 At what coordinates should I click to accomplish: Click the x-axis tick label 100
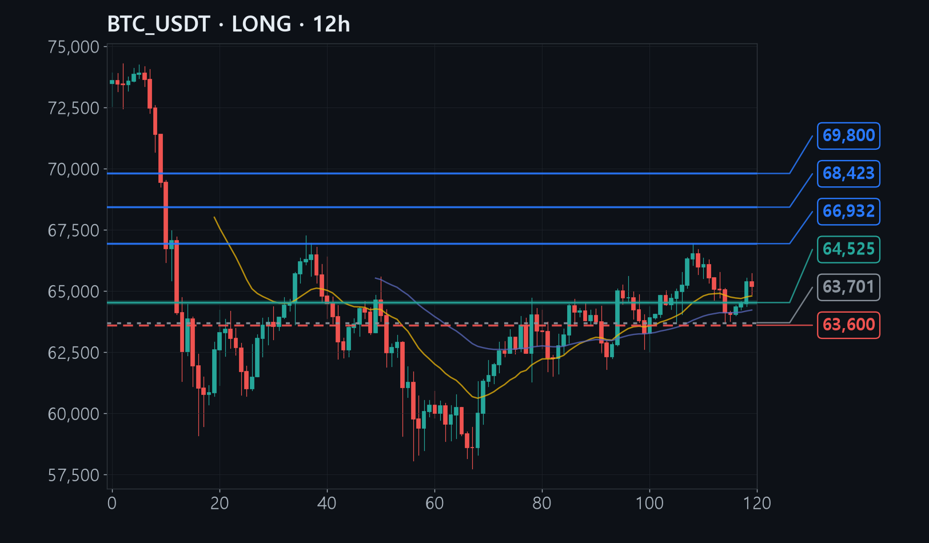pyautogui.click(x=649, y=504)
